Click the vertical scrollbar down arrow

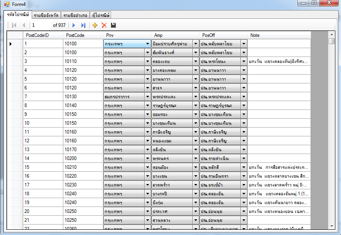pyautogui.click(x=331, y=227)
